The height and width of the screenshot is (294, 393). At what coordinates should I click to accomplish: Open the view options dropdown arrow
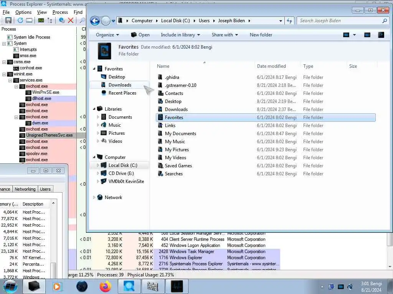[354, 35]
